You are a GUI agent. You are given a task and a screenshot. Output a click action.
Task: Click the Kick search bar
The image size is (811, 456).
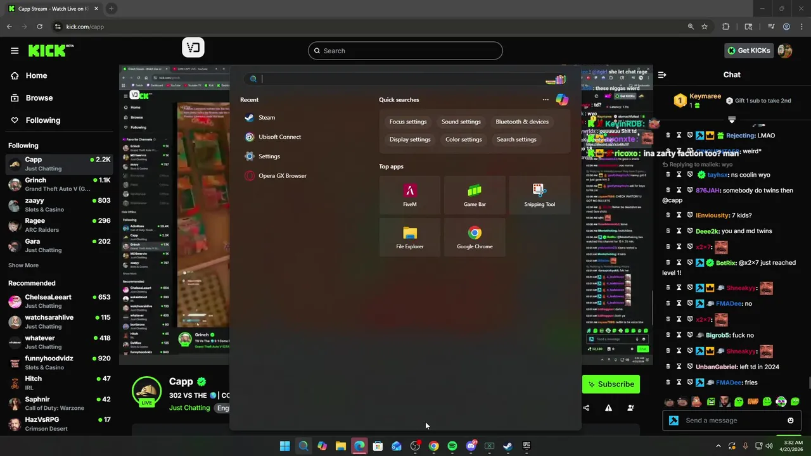tap(405, 51)
